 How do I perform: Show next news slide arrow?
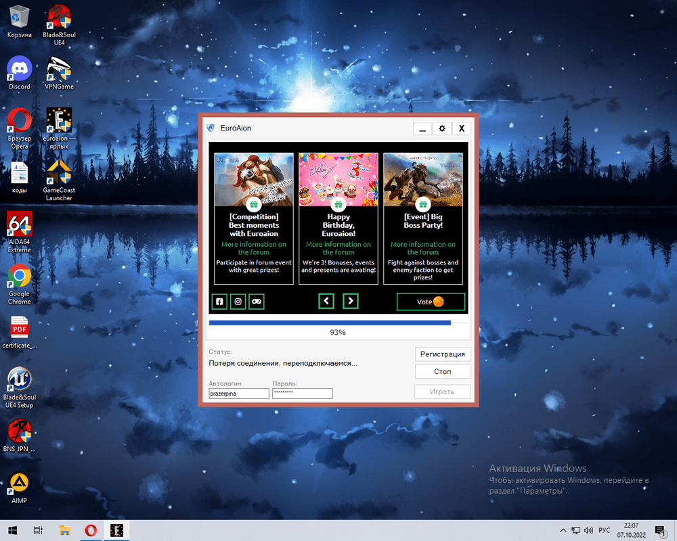(350, 301)
